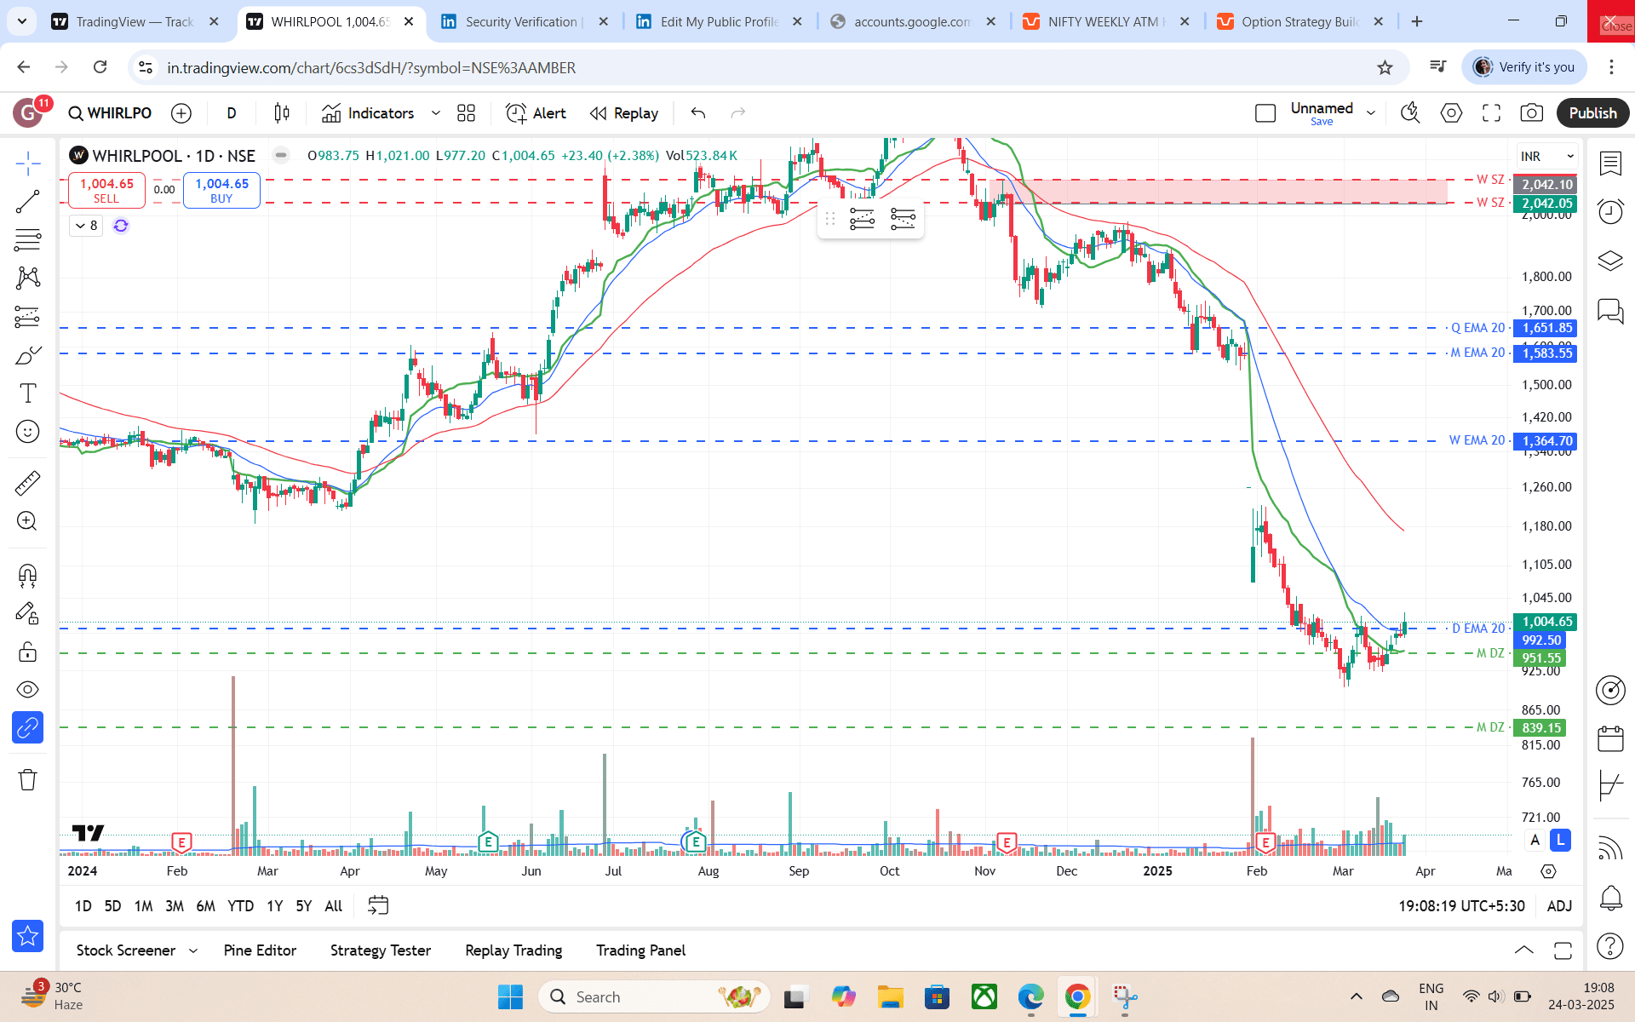Viewport: 1635px width, 1022px height.
Task: Start bar Replay mode
Action: click(624, 113)
